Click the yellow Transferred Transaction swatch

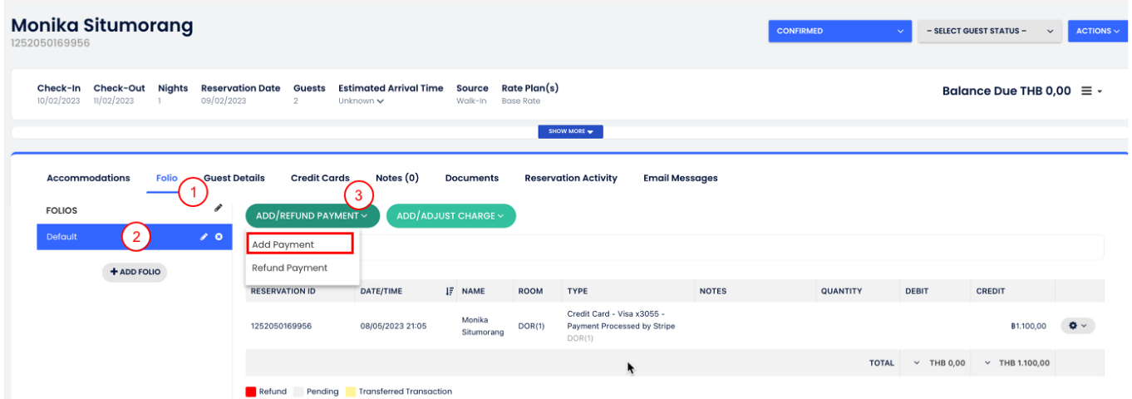pos(351,392)
